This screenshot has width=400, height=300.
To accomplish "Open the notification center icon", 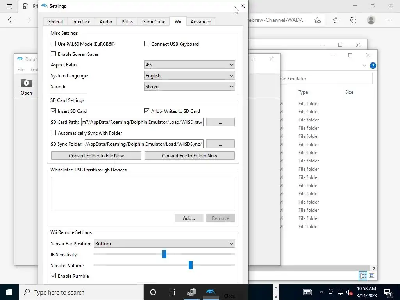I will (388, 292).
